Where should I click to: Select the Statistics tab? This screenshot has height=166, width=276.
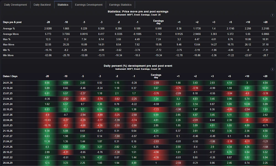[x=63, y=5]
